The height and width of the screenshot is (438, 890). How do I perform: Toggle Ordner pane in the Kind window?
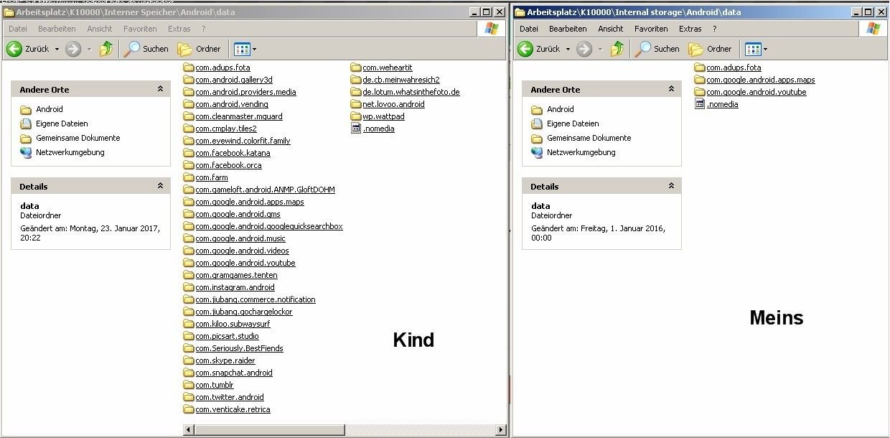coord(200,49)
